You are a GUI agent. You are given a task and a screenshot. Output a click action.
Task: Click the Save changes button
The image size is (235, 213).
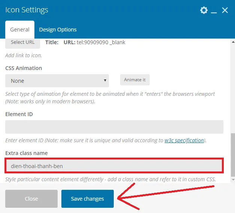[87, 199]
